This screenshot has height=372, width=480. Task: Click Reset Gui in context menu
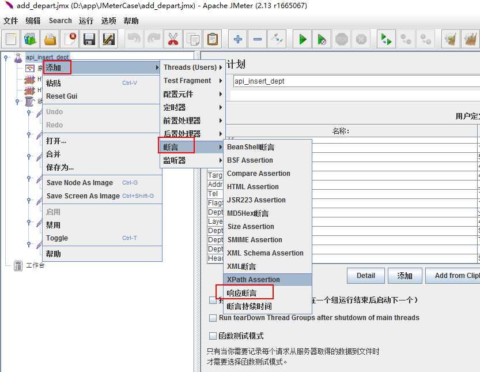tap(101, 96)
